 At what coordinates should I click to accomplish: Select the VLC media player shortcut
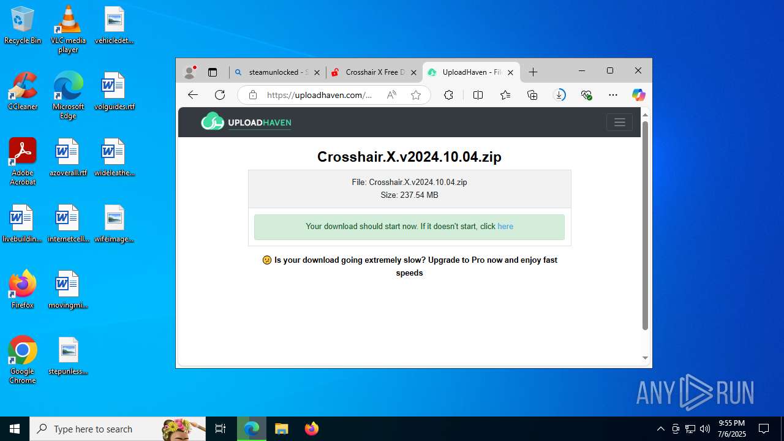68,29
